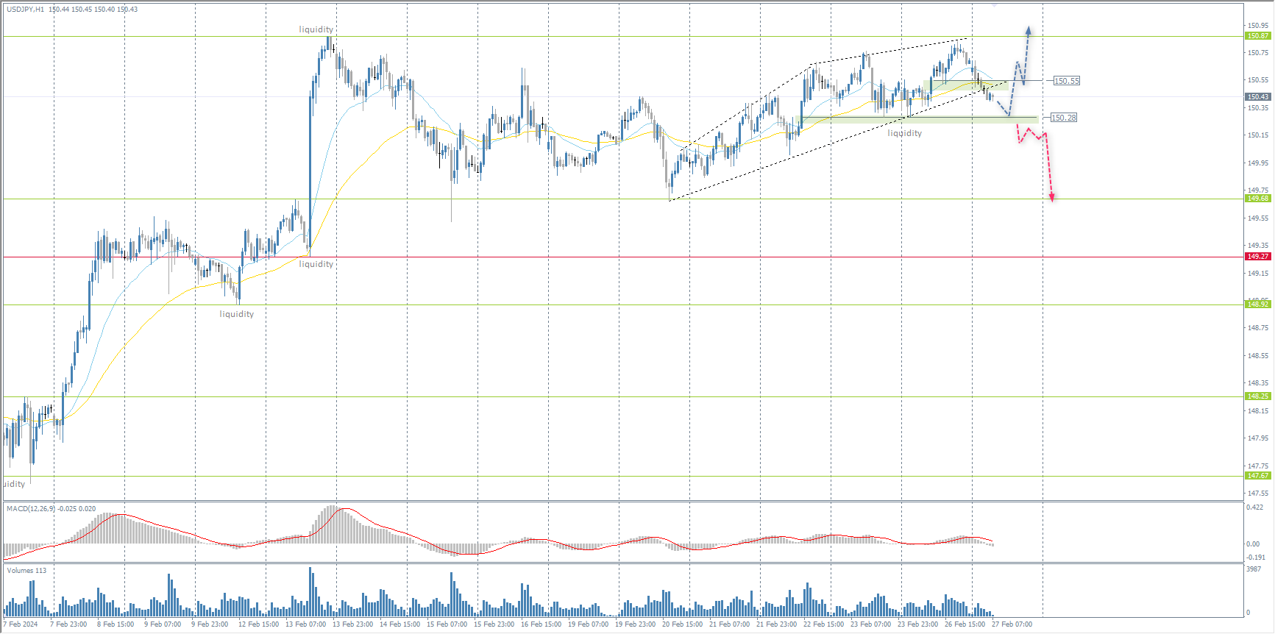Select the 16 Feb 15:00 time label
This screenshot has width=1275, height=634.
pos(541,624)
